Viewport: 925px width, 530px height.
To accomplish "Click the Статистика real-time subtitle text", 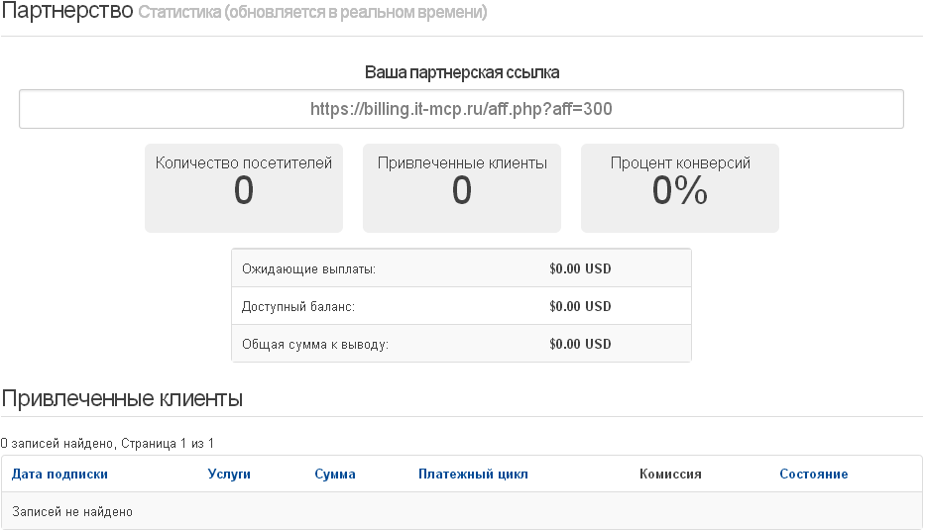I will point(312,12).
